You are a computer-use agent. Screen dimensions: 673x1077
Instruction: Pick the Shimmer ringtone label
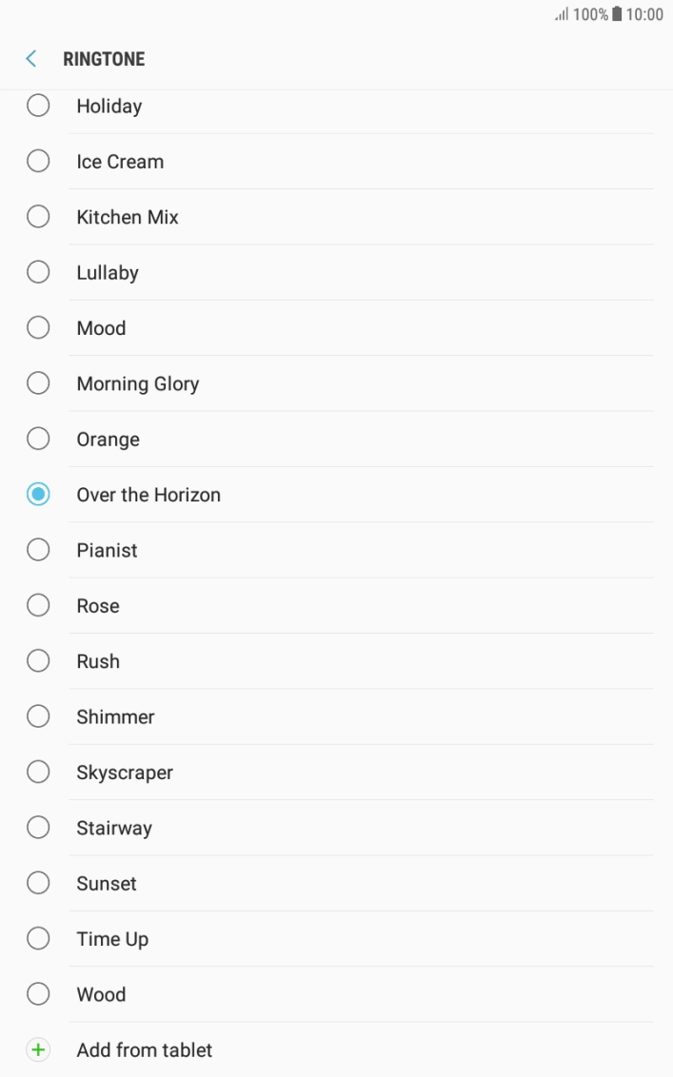pos(115,717)
